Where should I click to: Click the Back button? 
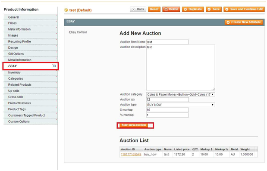point(138,9)
